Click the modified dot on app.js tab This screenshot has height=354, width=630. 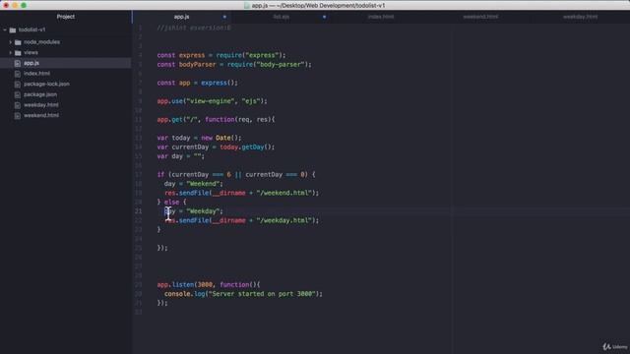(x=224, y=17)
